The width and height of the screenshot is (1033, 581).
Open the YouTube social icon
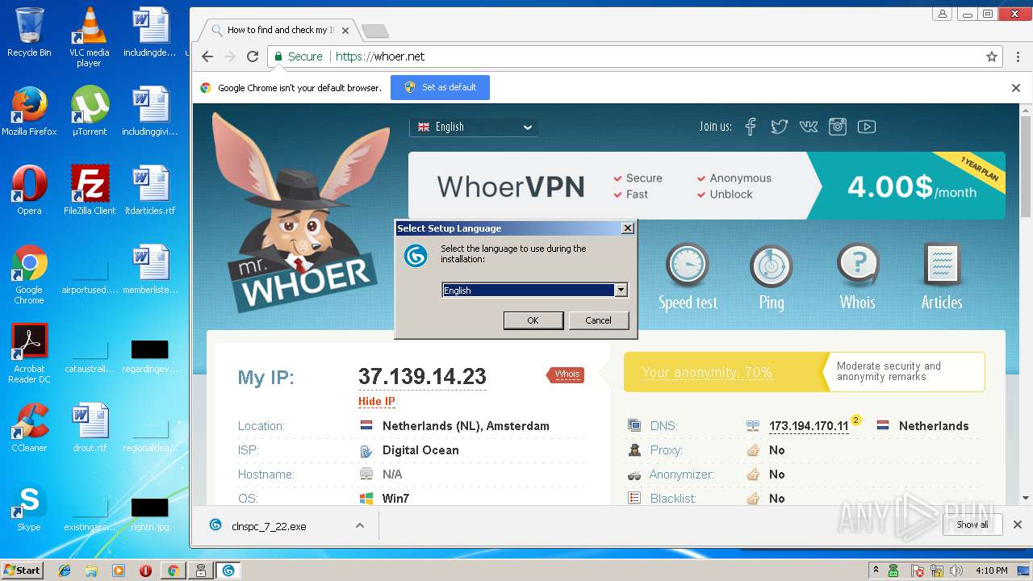point(867,127)
